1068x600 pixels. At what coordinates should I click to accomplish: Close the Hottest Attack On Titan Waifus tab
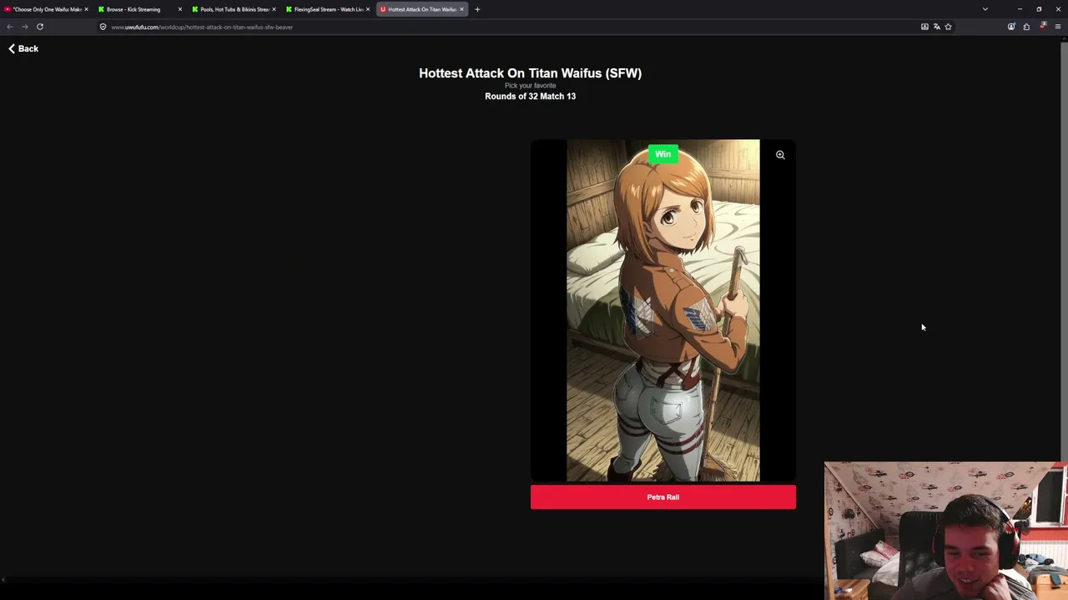(x=461, y=9)
